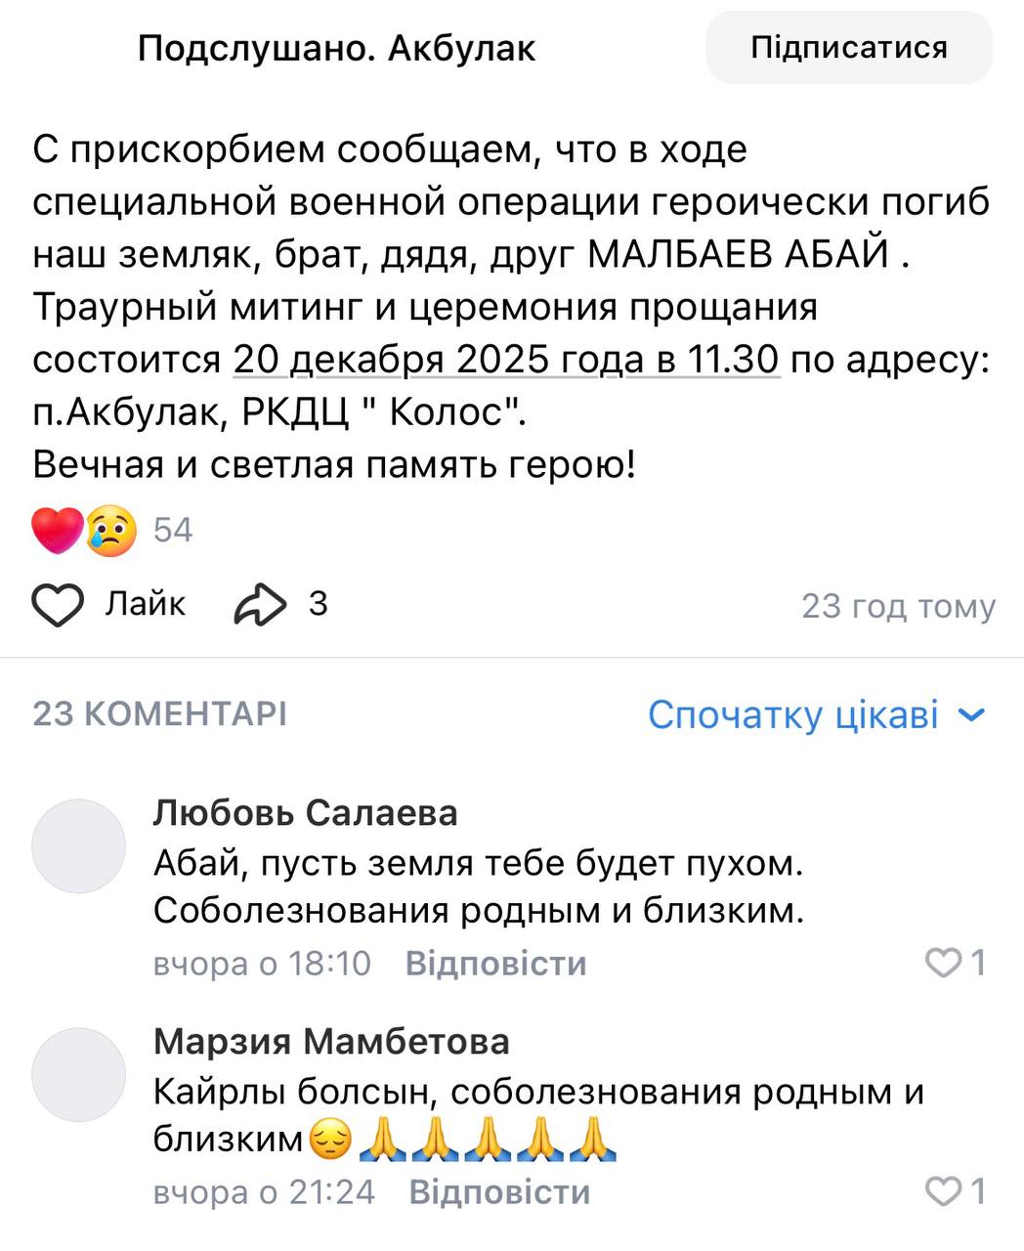Reply to Любовь Салаева via Відповісти

(x=495, y=964)
